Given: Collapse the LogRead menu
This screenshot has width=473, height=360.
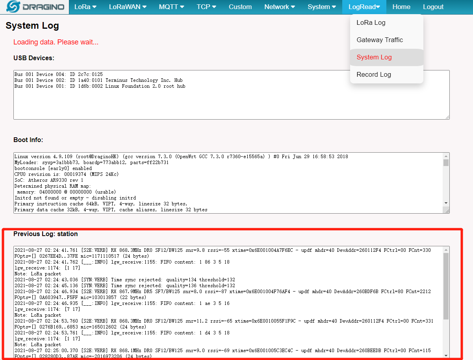Looking at the screenshot, I should 364,7.
